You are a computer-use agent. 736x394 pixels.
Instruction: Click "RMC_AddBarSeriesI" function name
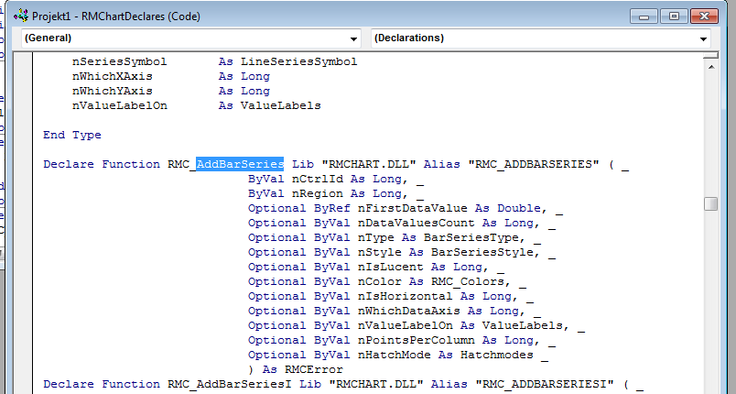pyautogui.click(x=230, y=384)
